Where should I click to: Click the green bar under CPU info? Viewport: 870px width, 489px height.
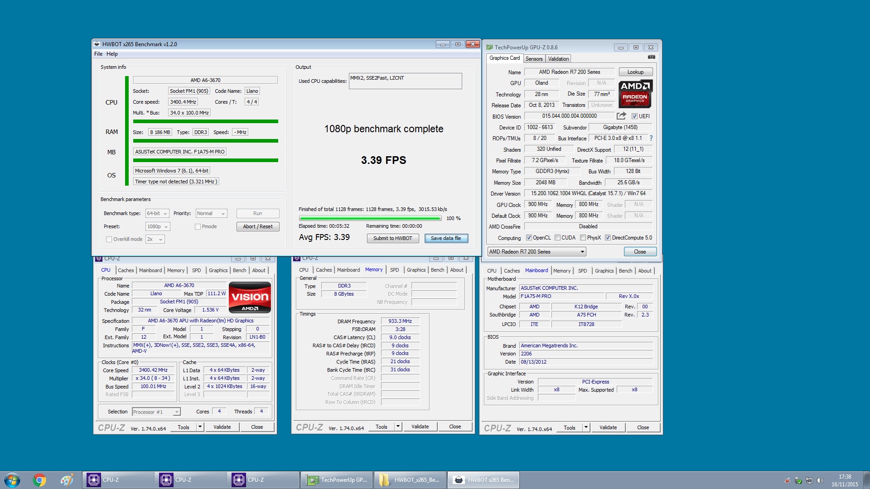pos(206,121)
